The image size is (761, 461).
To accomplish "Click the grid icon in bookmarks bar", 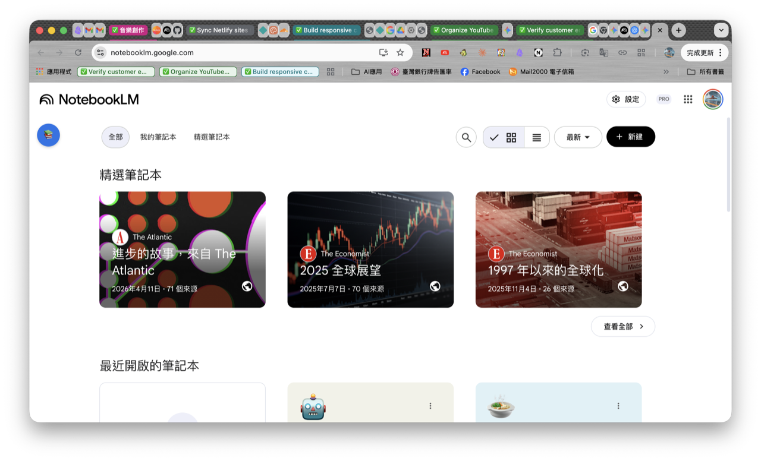I will (x=331, y=72).
